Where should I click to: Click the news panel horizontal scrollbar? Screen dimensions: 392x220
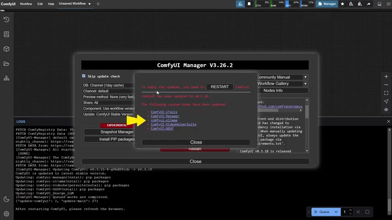[x=268, y=110]
